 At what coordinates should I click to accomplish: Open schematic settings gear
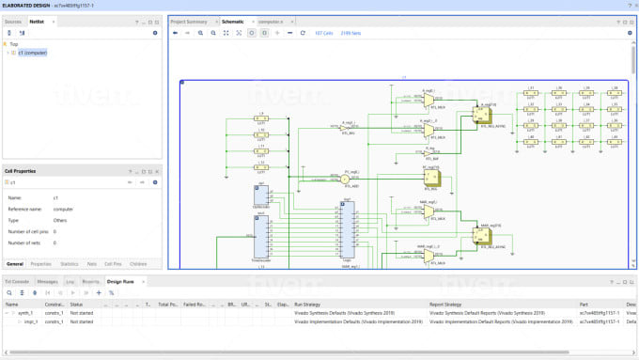630,33
